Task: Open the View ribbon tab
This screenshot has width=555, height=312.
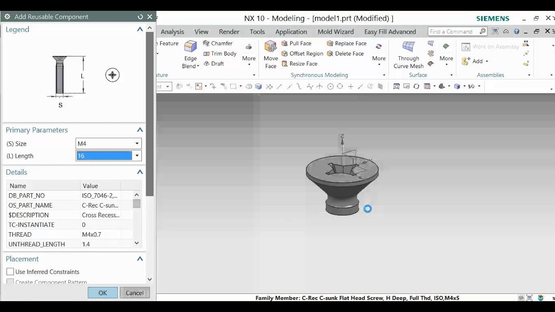Action: pos(201,32)
